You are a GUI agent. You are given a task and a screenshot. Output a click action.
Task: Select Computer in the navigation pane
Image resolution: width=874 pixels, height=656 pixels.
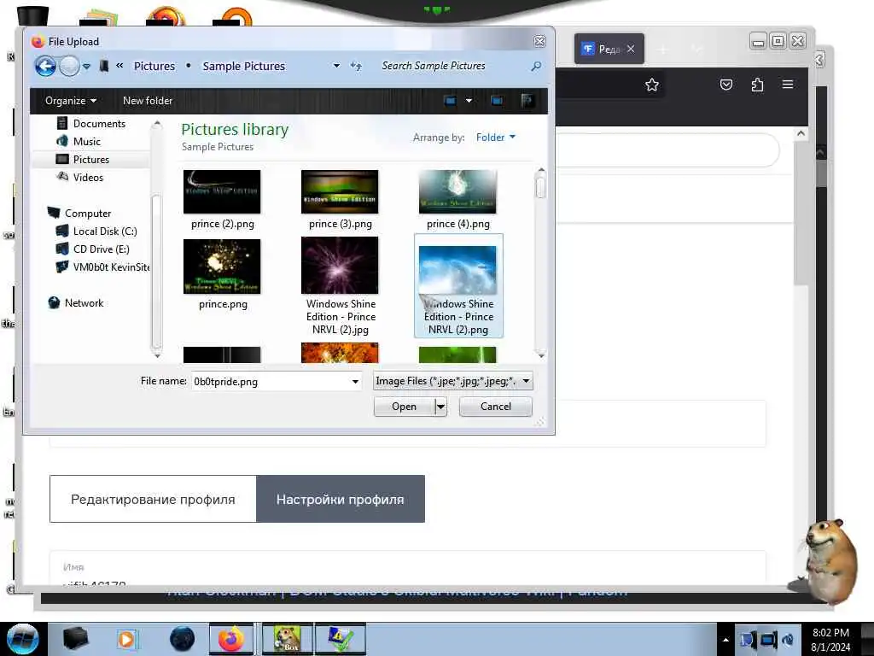tap(79, 213)
